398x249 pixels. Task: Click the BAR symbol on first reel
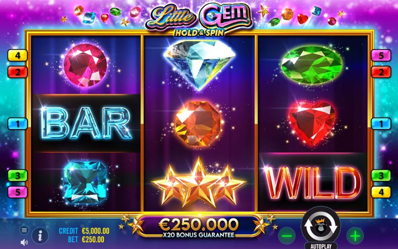point(86,123)
